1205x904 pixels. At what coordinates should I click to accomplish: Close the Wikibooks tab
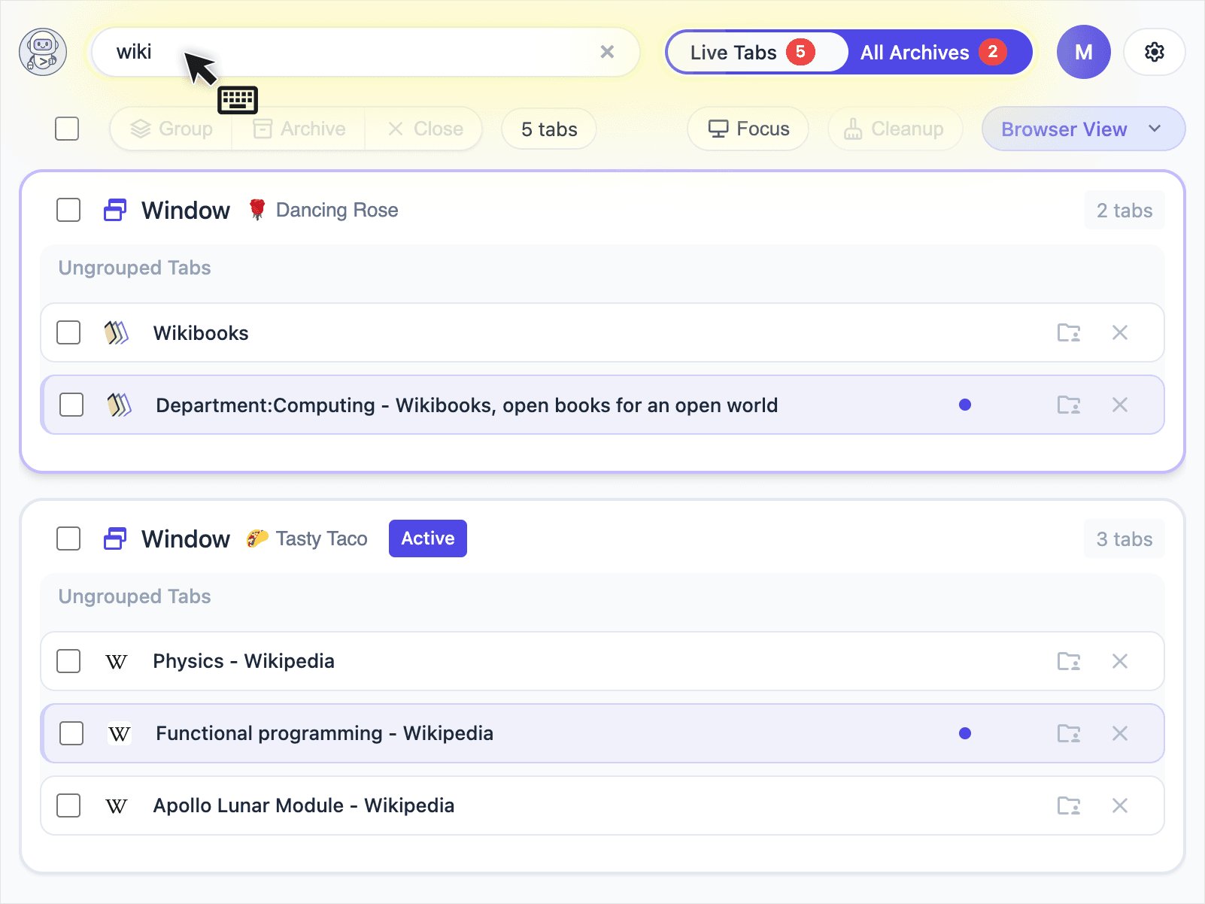tap(1120, 332)
